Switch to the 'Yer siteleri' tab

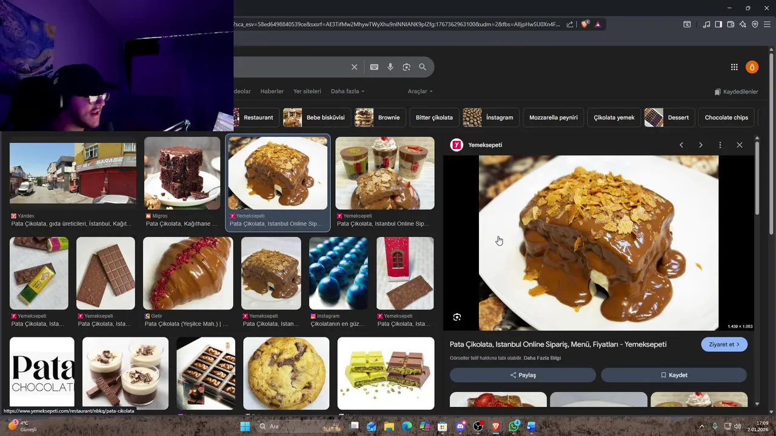click(307, 91)
